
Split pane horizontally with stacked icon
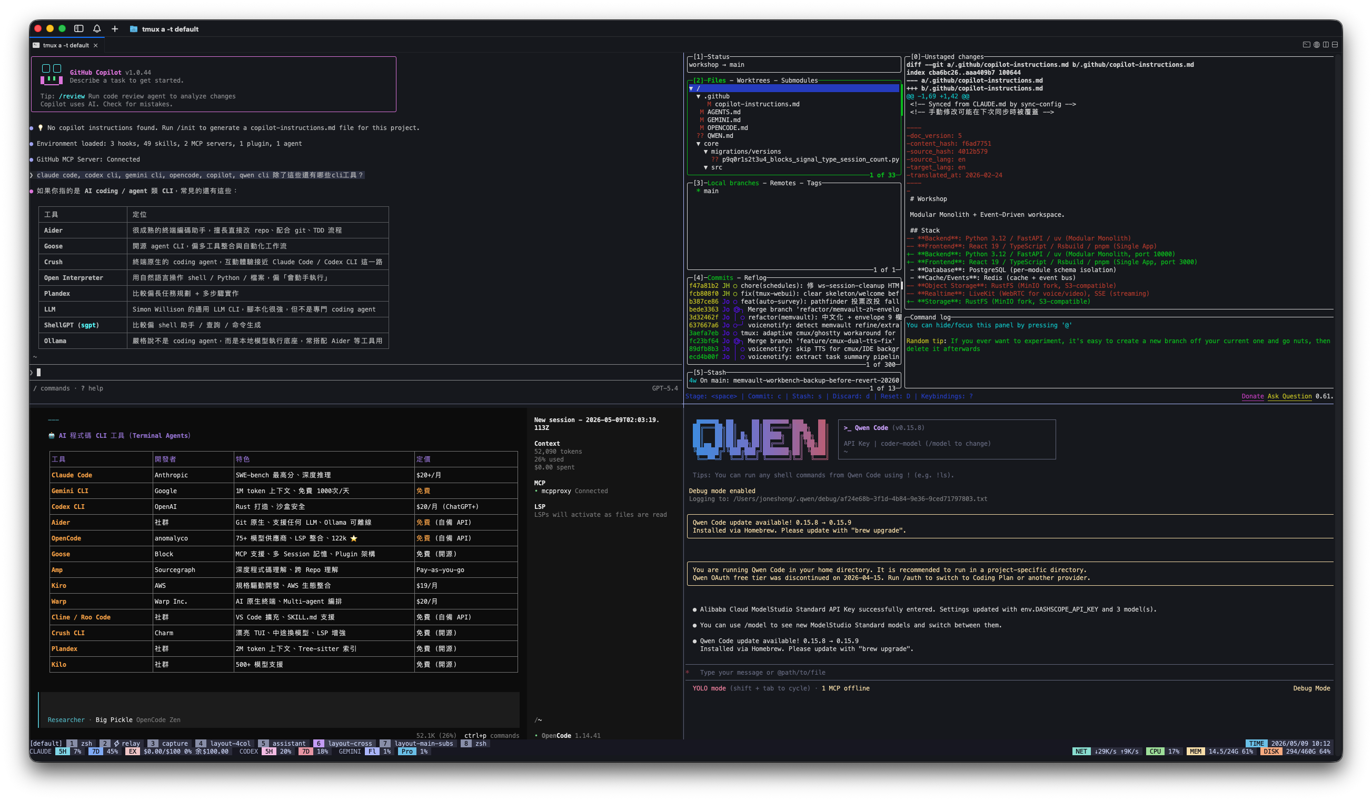coord(1335,45)
